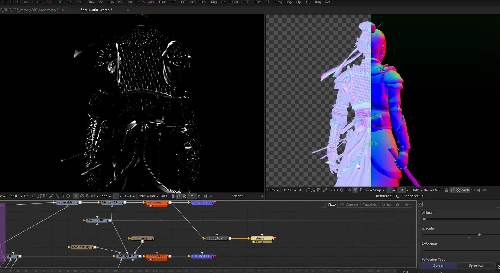Click the Blur tool in top toolbar
500x273 pixels.
[x=162, y=2]
